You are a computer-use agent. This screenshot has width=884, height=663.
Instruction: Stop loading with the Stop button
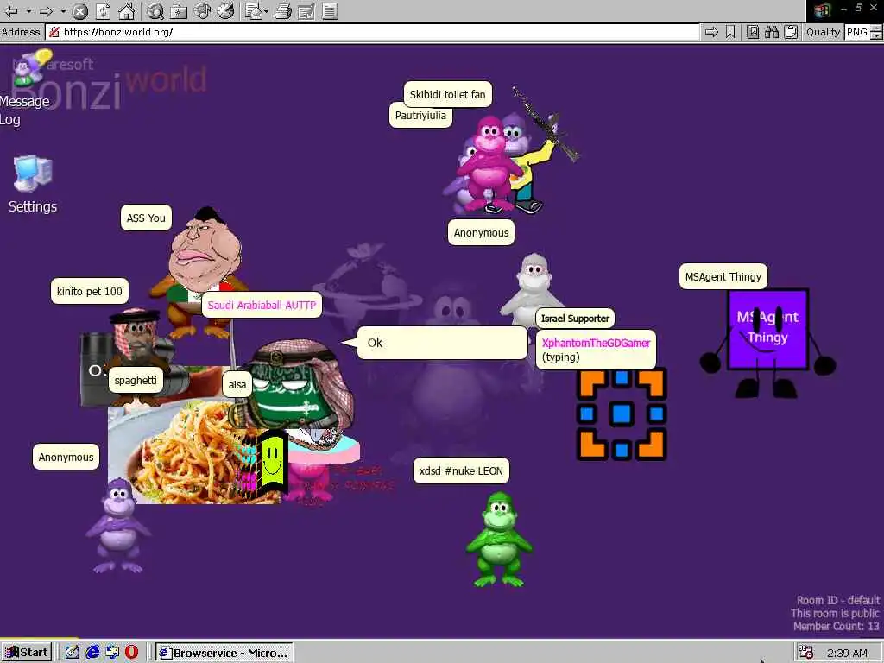coord(80,10)
